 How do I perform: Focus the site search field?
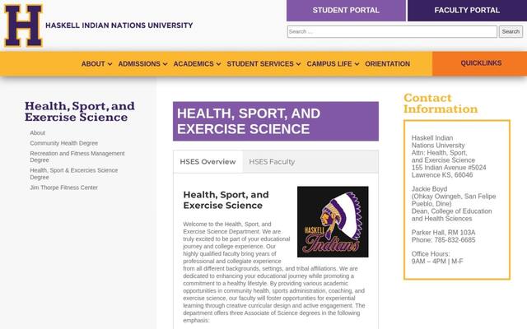click(392, 31)
